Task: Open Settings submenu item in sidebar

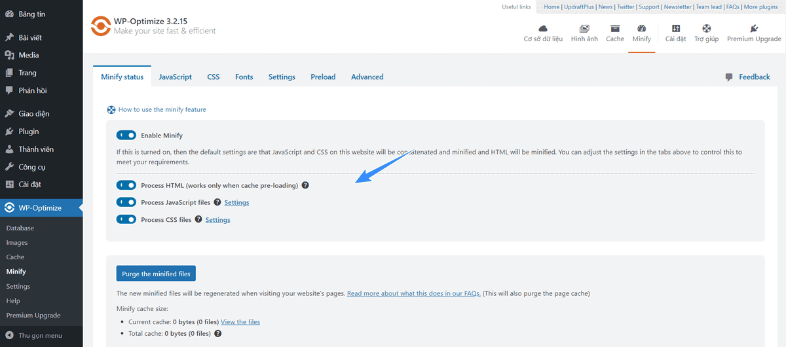Action: pos(18,286)
